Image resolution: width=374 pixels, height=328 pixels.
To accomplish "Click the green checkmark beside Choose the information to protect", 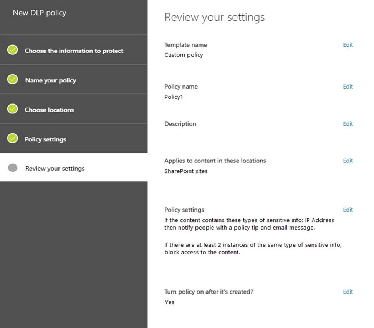I will coord(13,50).
